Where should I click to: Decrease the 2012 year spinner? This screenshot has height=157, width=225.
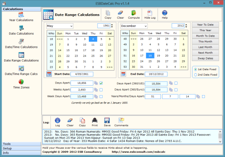(x=186, y=27)
